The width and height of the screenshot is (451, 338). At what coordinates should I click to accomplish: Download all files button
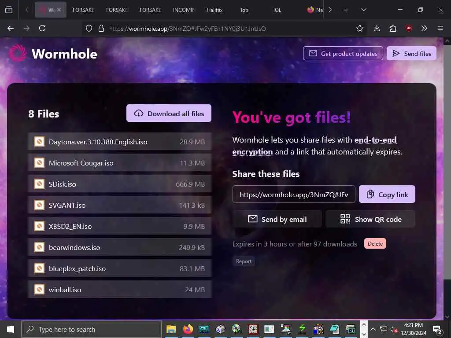coord(169,113)
